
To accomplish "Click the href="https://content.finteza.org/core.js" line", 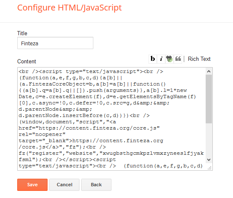I will 89,128.
